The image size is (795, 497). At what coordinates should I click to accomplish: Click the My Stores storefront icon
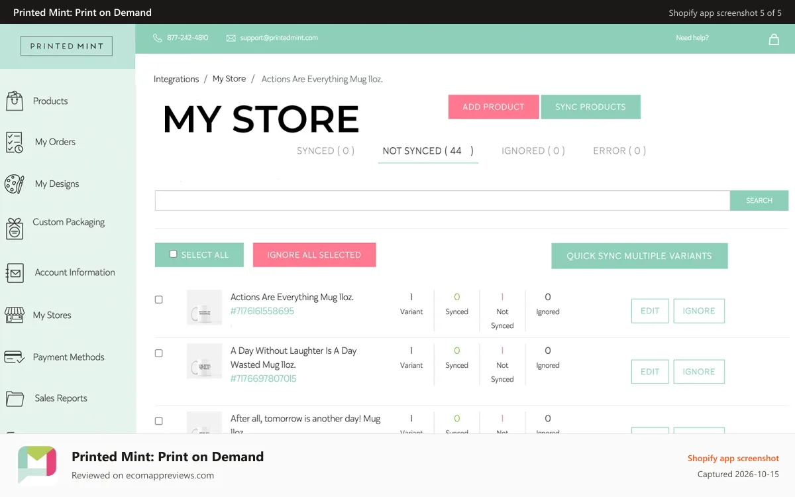[15, 315]
